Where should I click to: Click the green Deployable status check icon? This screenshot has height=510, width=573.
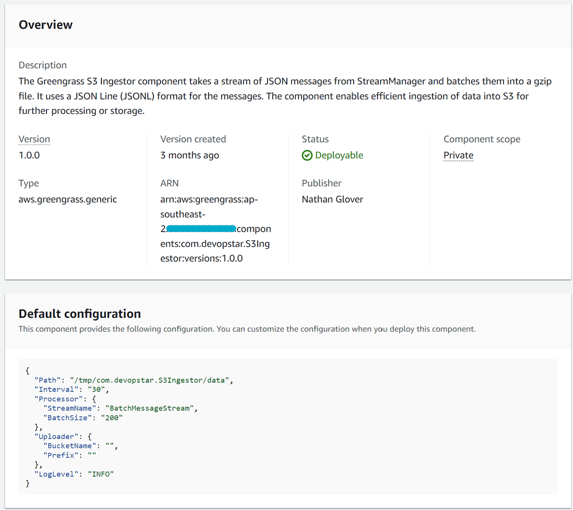307,155
